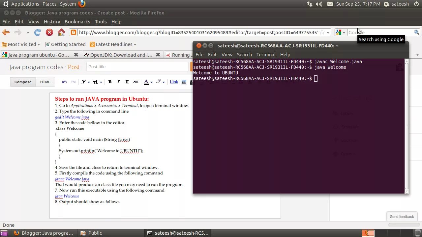Open the Places menu in the top panel

(49, 4)
